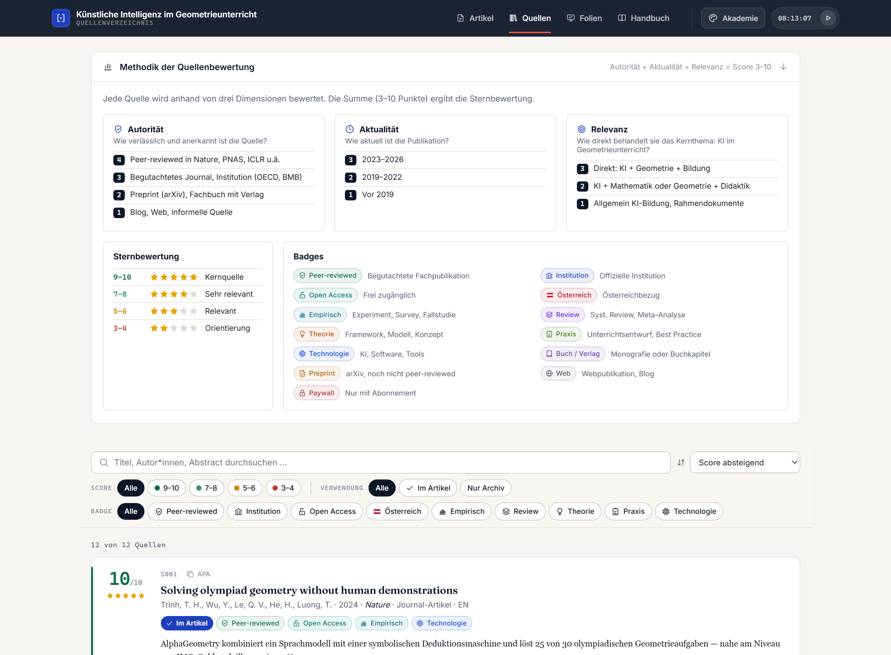Click the bar chart icon beside Methodik heading

tap(108, 67)
